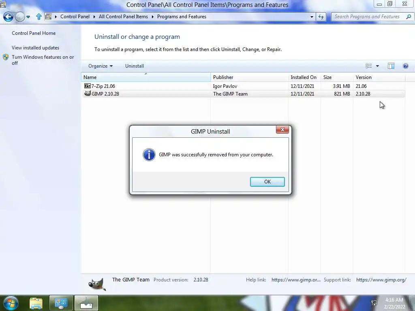Click the window title bar icon

click(x=3, y=4)
